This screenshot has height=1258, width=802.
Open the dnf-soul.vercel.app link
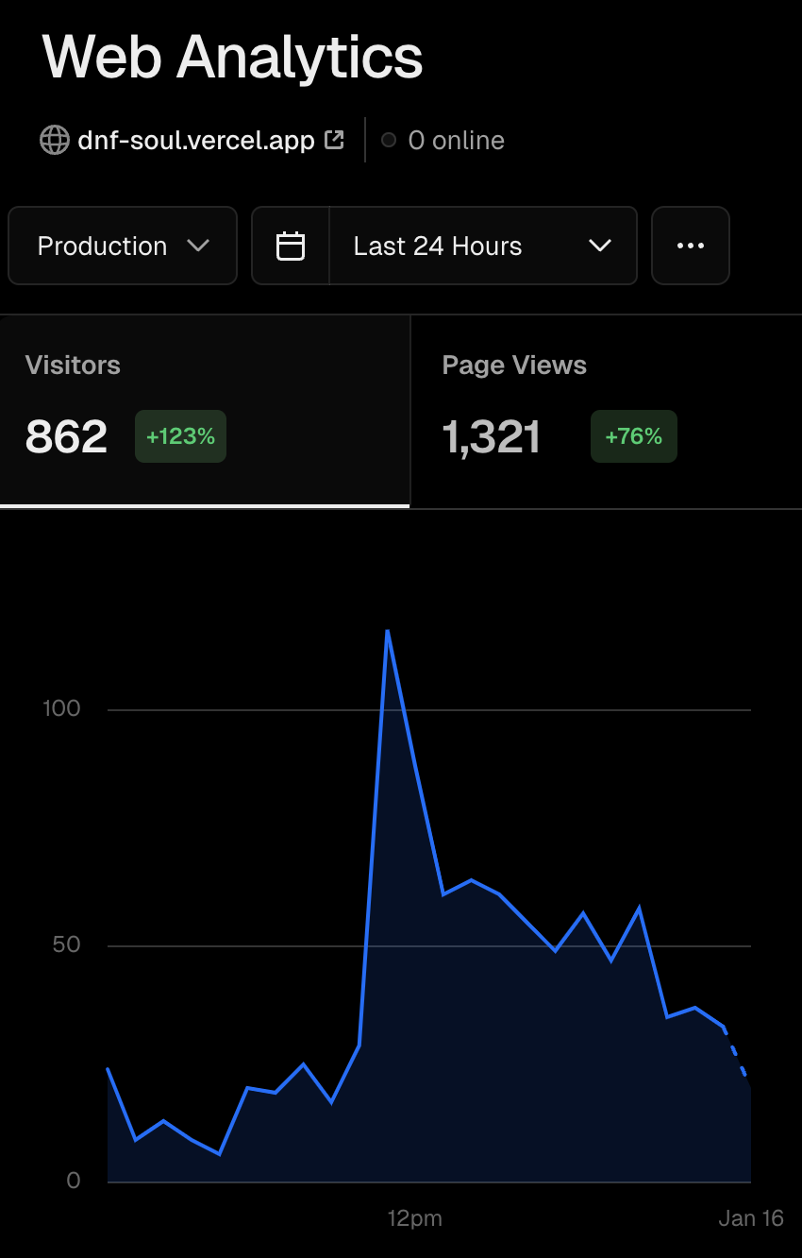coord(196,141)
